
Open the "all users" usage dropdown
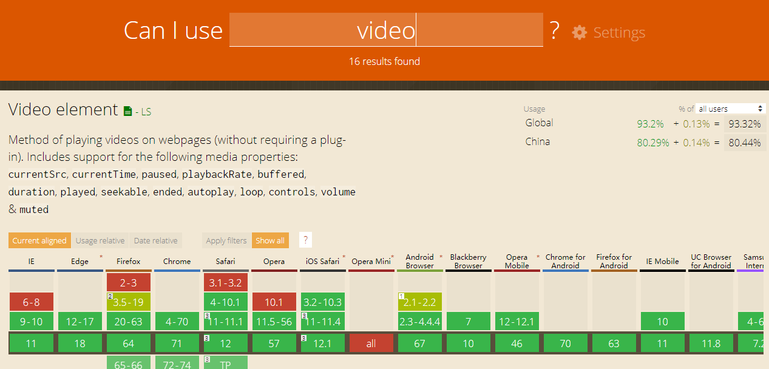(730, 109)
